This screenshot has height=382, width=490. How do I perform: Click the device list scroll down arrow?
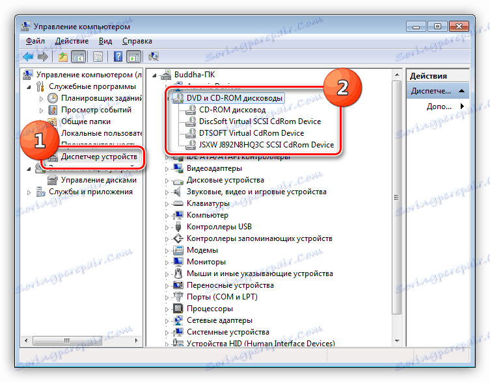click(x=397, y=341)
